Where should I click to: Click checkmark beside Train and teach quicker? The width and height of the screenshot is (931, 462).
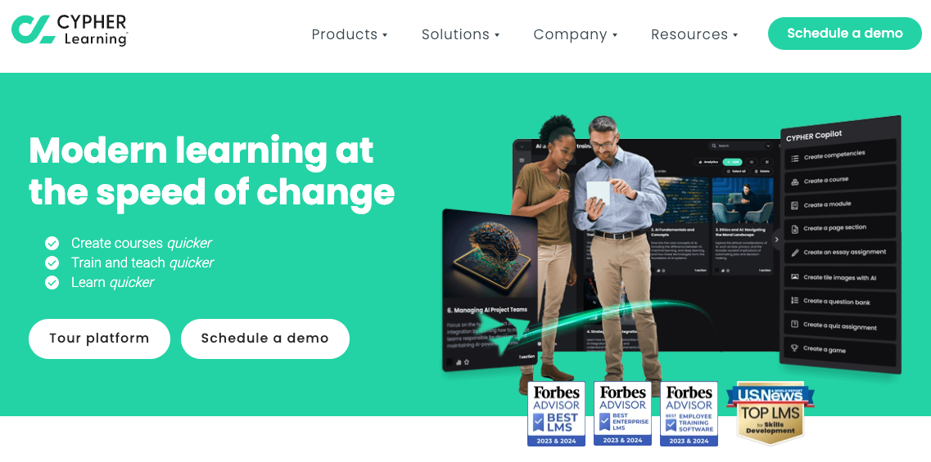52,262
